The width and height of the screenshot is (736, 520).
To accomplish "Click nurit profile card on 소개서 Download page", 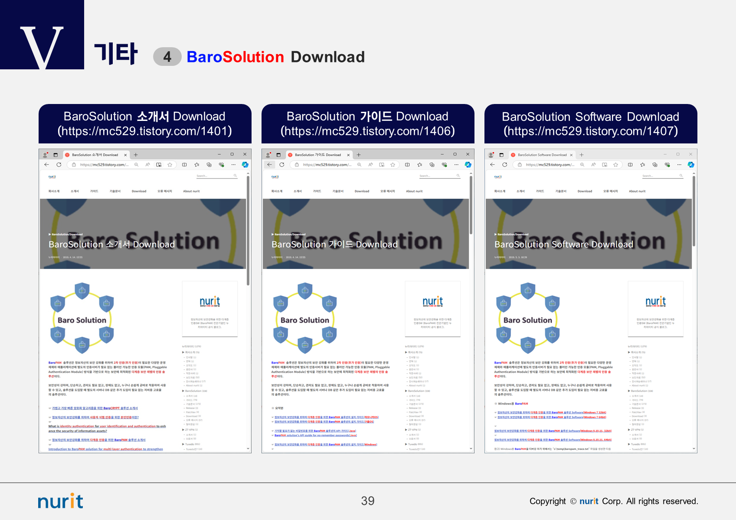I will 210,309.
